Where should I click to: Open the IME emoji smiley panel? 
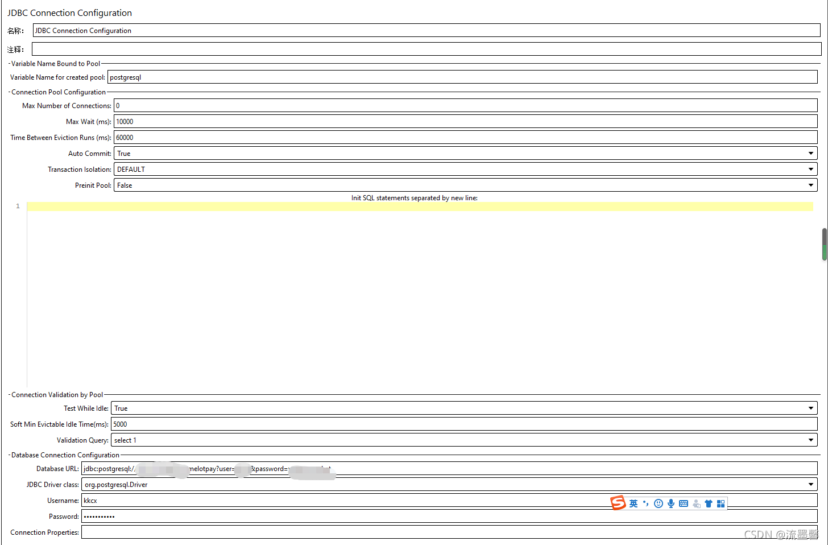[659, 503]
